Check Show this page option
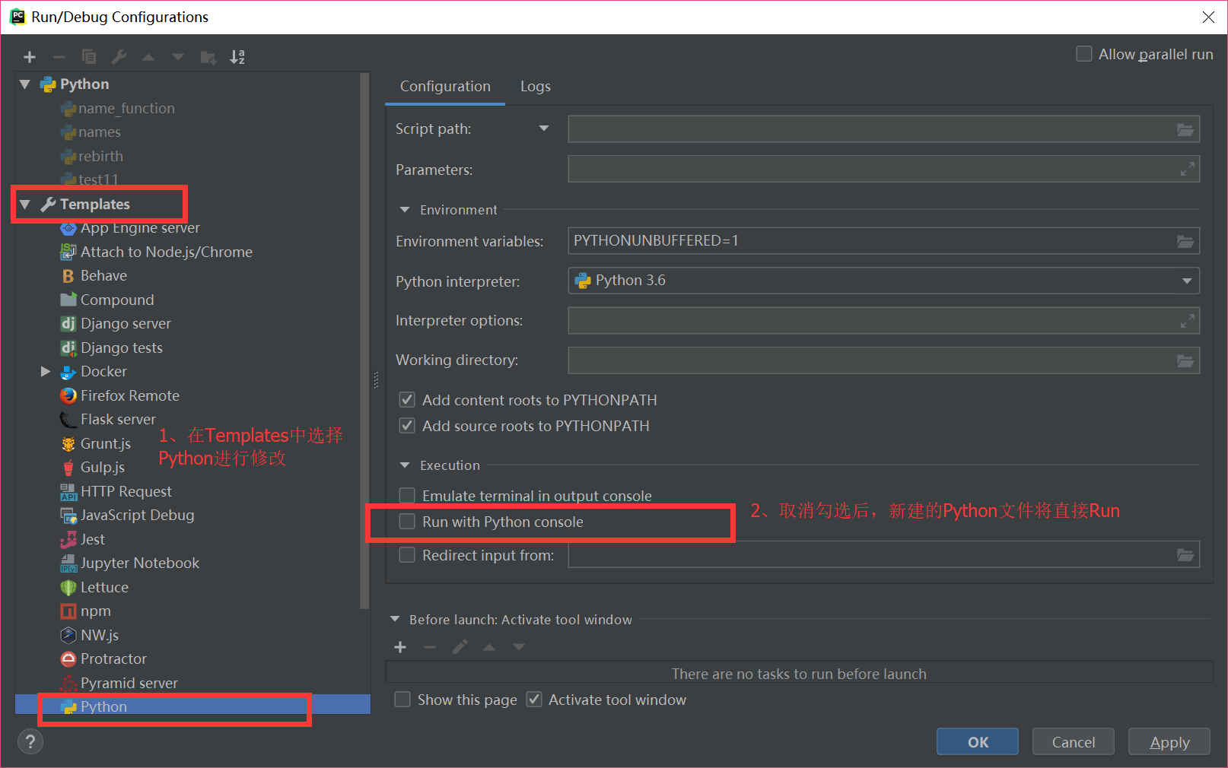The height and width of the screenshot is (768, 1228). point(402,700)
